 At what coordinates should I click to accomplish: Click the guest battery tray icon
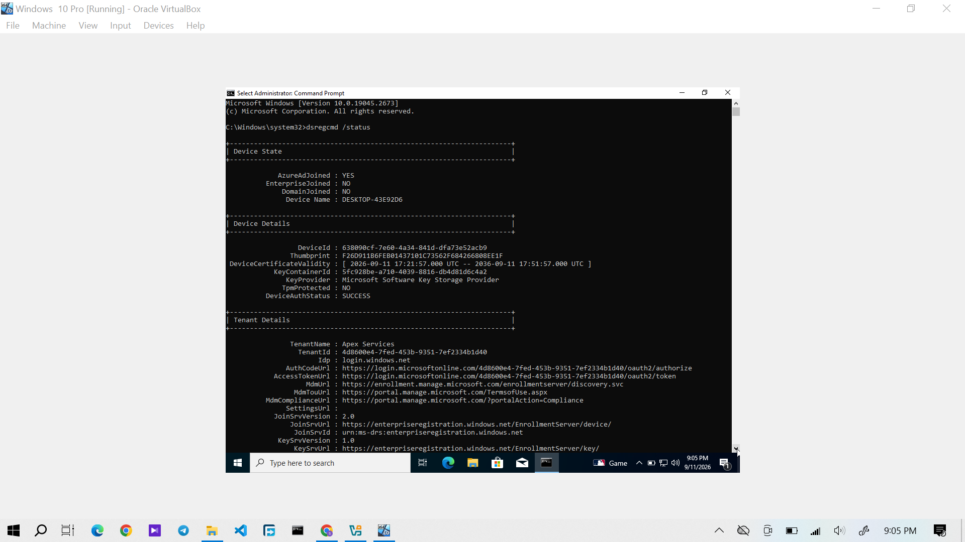(x=651, y=463)
